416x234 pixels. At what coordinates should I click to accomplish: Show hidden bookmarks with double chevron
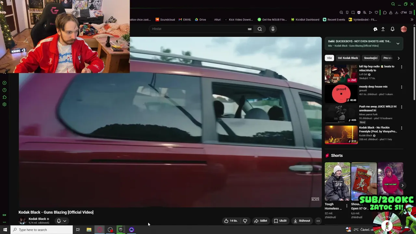[412, 19]
